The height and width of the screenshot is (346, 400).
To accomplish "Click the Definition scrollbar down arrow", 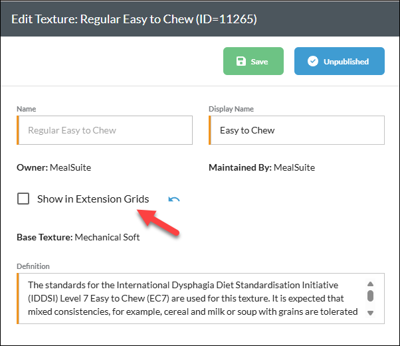I will tap(370, 313).
